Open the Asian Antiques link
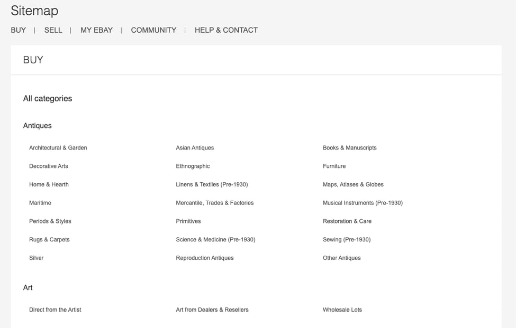516x328 pixels. pos(195,148)
